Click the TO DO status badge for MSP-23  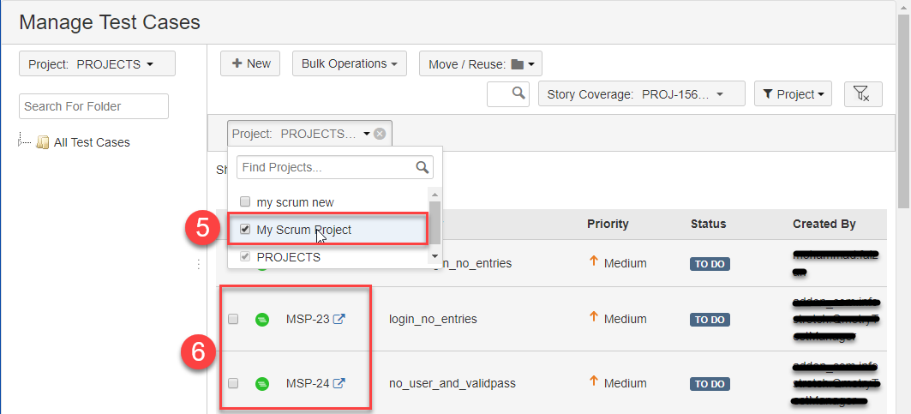pyautogui.click(x=710, y=320)
